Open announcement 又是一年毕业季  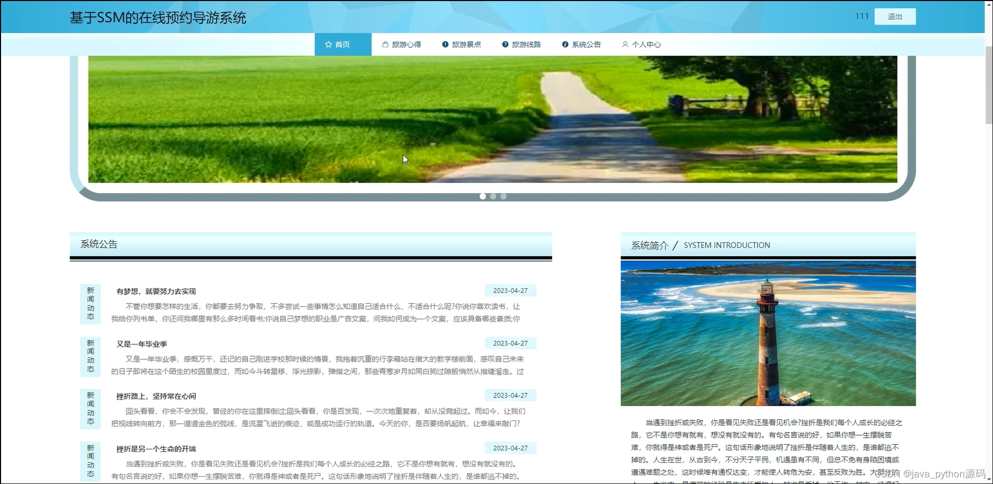[x=141, y=344]
